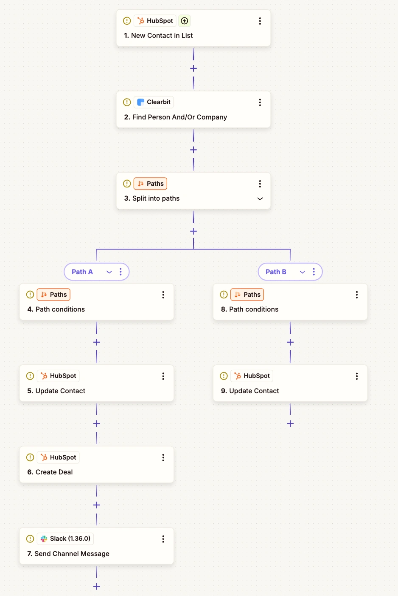
Task: Open Path B three-dot options menu
Action: tap(314, 272)
